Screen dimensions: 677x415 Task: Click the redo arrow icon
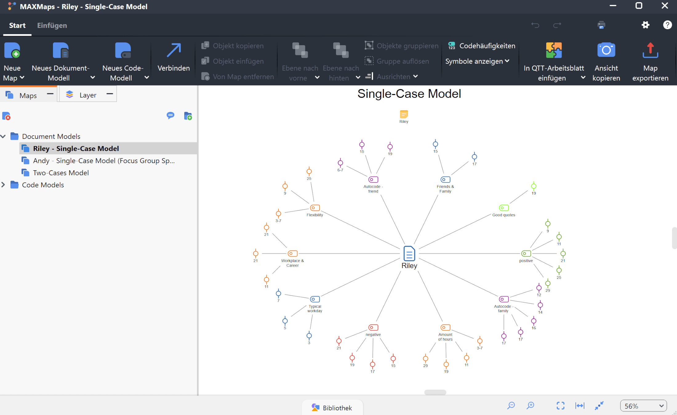pos(557,25)
